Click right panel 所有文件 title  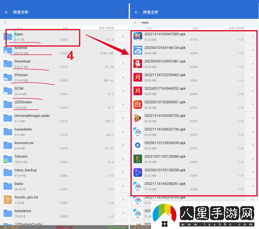[x=151, y=12]
